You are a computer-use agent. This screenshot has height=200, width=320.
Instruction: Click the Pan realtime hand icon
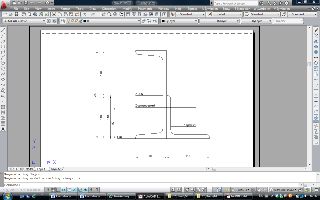tap(103, 14)
